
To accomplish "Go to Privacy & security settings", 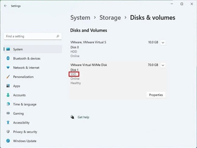I will click(33, 132).
